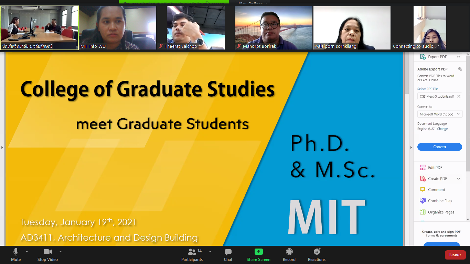Viewport: 470px width, 264px height.
Task: Stop Video camera toggle
Action: pyautogui.click(x=47, y=254)
